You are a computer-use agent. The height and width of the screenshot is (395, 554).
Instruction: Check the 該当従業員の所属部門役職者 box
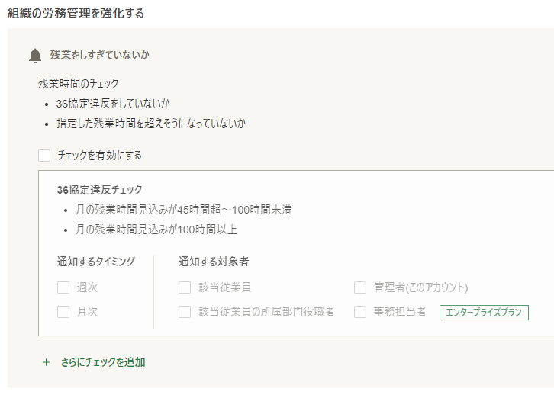pyautogui.click(x=185, y=312)
